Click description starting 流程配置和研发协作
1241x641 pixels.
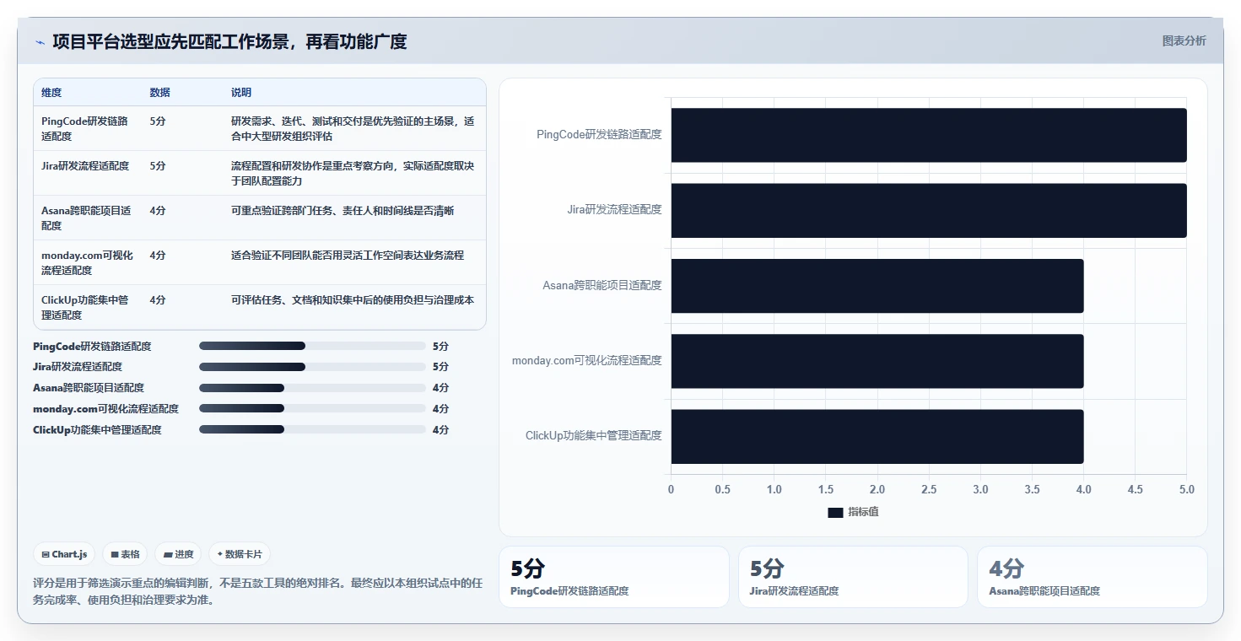pos(353,173)
